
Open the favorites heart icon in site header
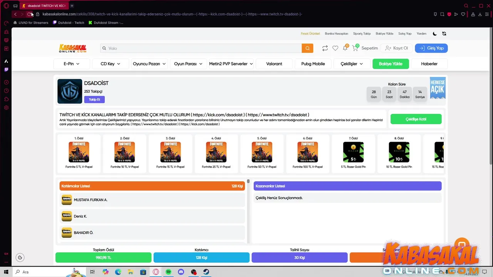[x=335, y=48]
